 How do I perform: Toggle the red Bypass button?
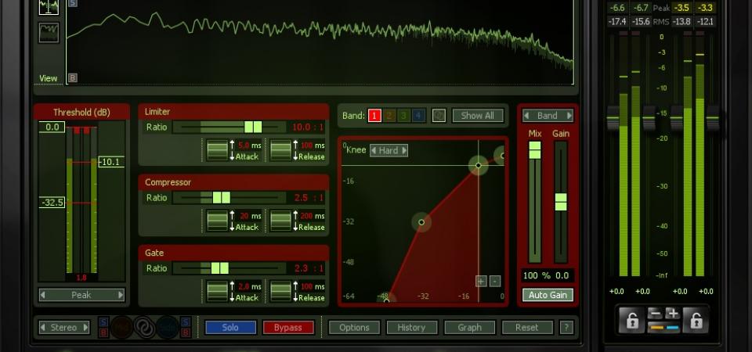point(287,328)
